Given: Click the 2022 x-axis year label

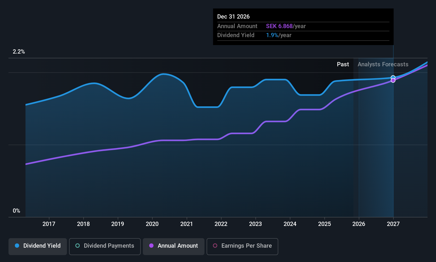Looking at the screenshot, I should coord(221,224).
